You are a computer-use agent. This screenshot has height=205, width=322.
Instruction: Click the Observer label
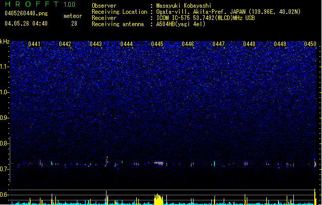point(104,6)
